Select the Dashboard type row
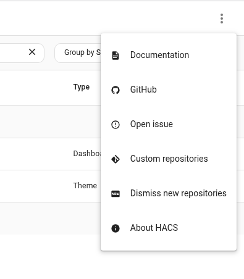 [50, 154]
